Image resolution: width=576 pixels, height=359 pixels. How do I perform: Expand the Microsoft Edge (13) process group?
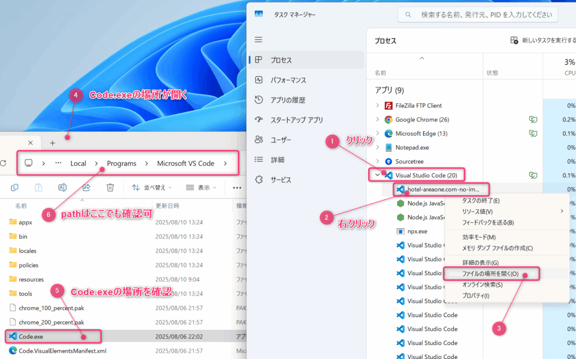[x=377, y=133]
